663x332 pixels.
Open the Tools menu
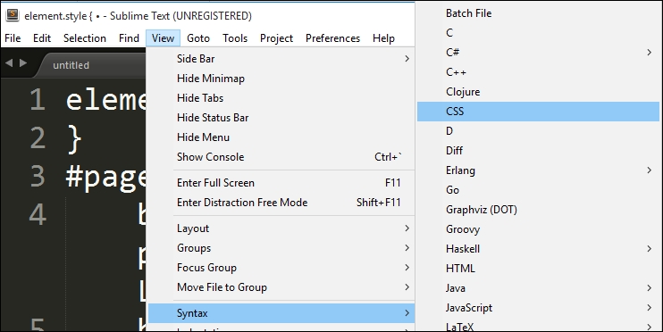click(235, 38)
